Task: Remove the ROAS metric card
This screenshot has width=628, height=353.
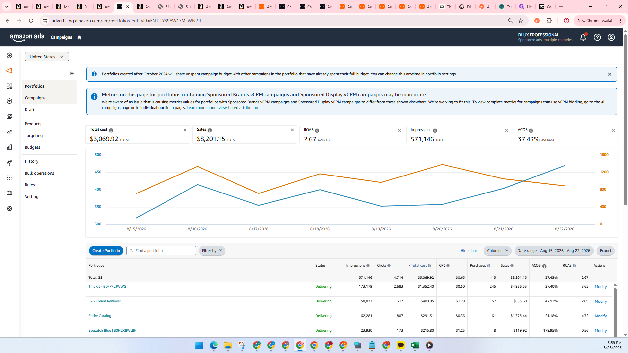Action: [399, 130]
